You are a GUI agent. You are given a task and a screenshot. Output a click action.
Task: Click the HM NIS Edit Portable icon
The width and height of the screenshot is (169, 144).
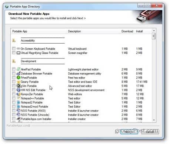coord(18,90)
